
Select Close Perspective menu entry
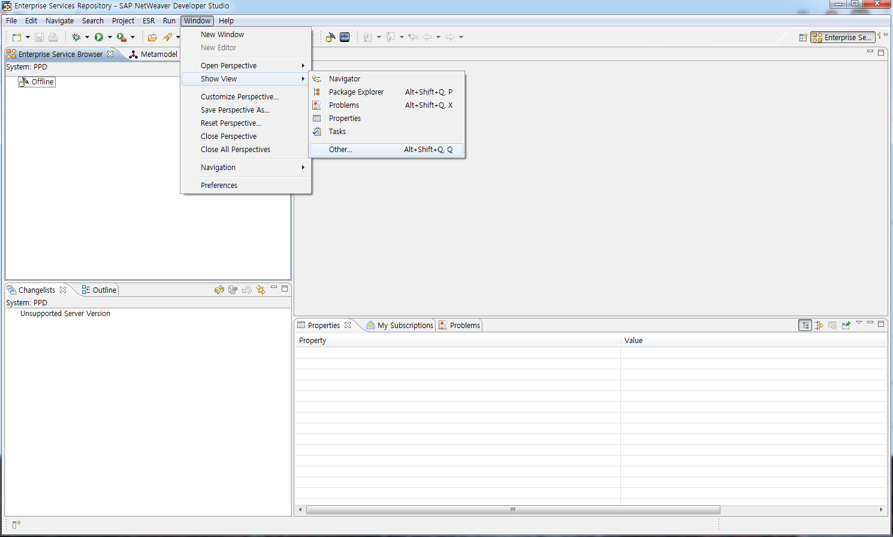pos(246,136)
